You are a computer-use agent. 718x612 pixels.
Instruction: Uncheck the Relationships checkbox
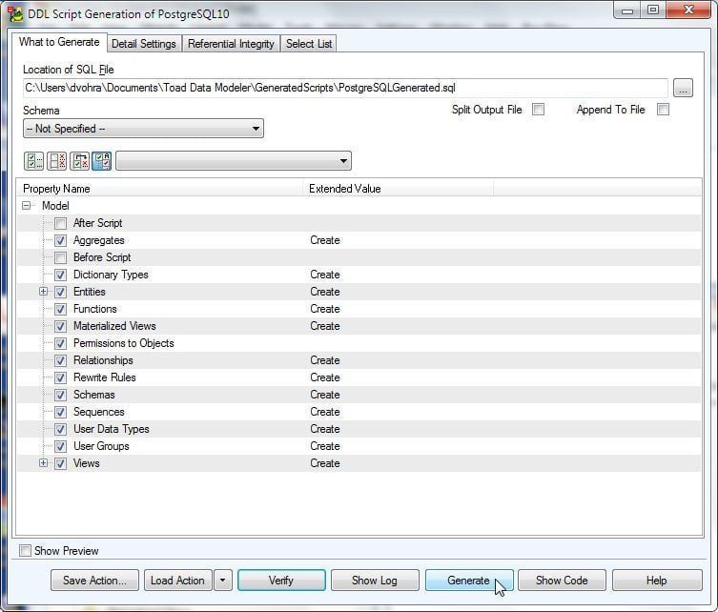(x=60, y=360)
